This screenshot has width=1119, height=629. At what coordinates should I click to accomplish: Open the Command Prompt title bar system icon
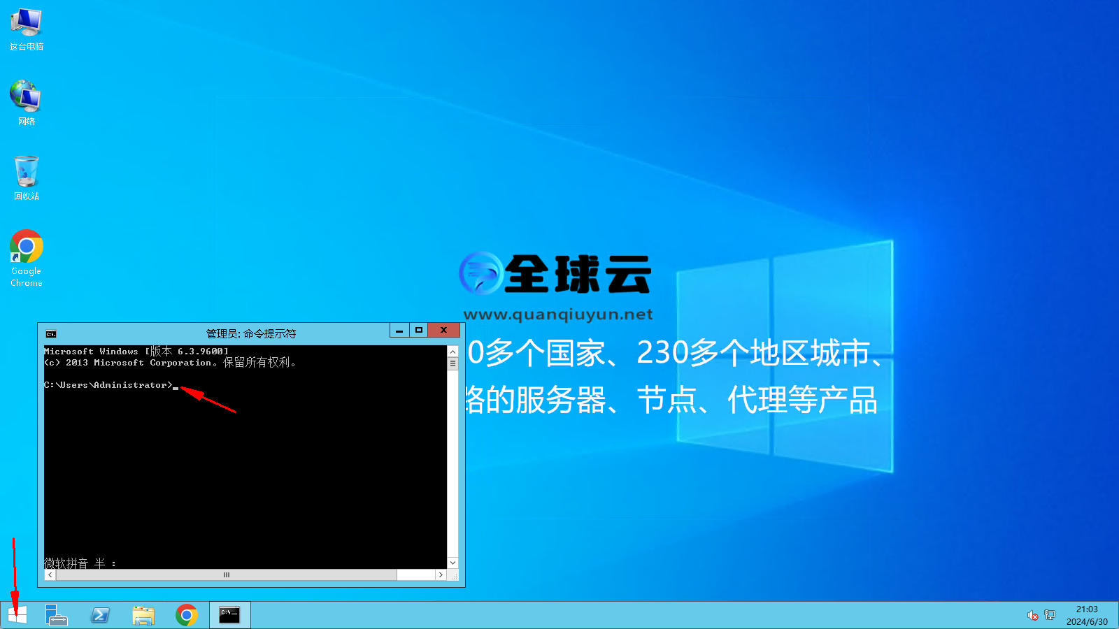point(51,334)
